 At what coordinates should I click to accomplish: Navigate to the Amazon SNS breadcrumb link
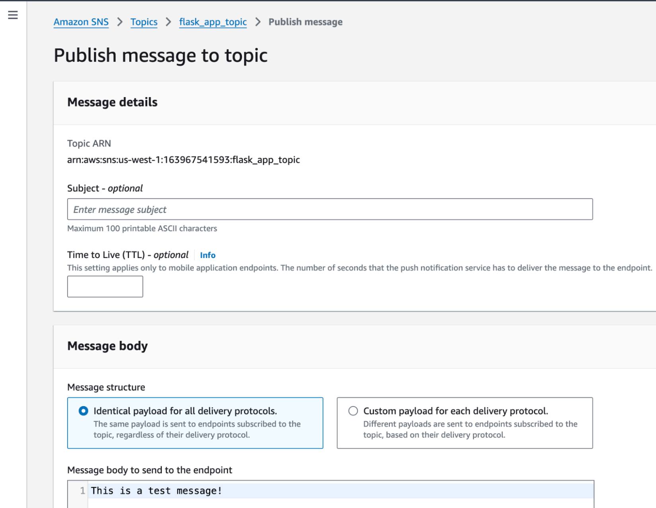click(81, 22)
